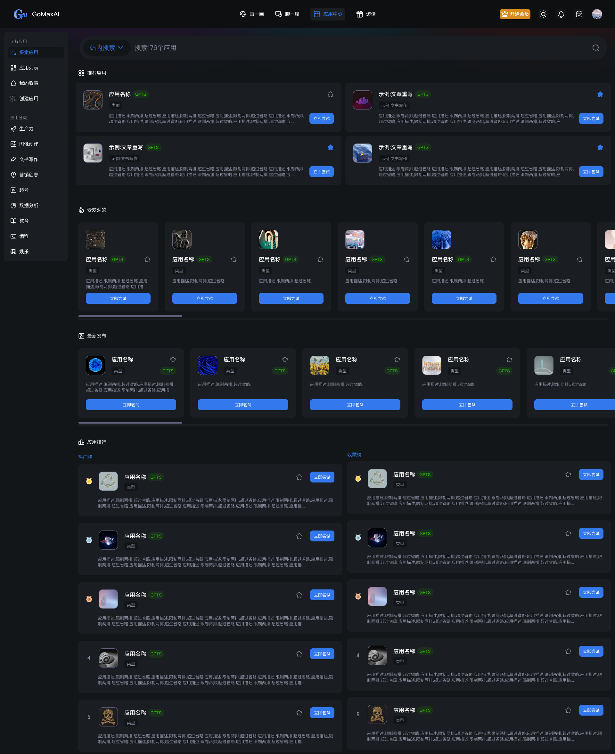The height and width of the screenshot is (754, 615).
Task: Open 聊一聊 in top navigation
Action: [287, 14]
